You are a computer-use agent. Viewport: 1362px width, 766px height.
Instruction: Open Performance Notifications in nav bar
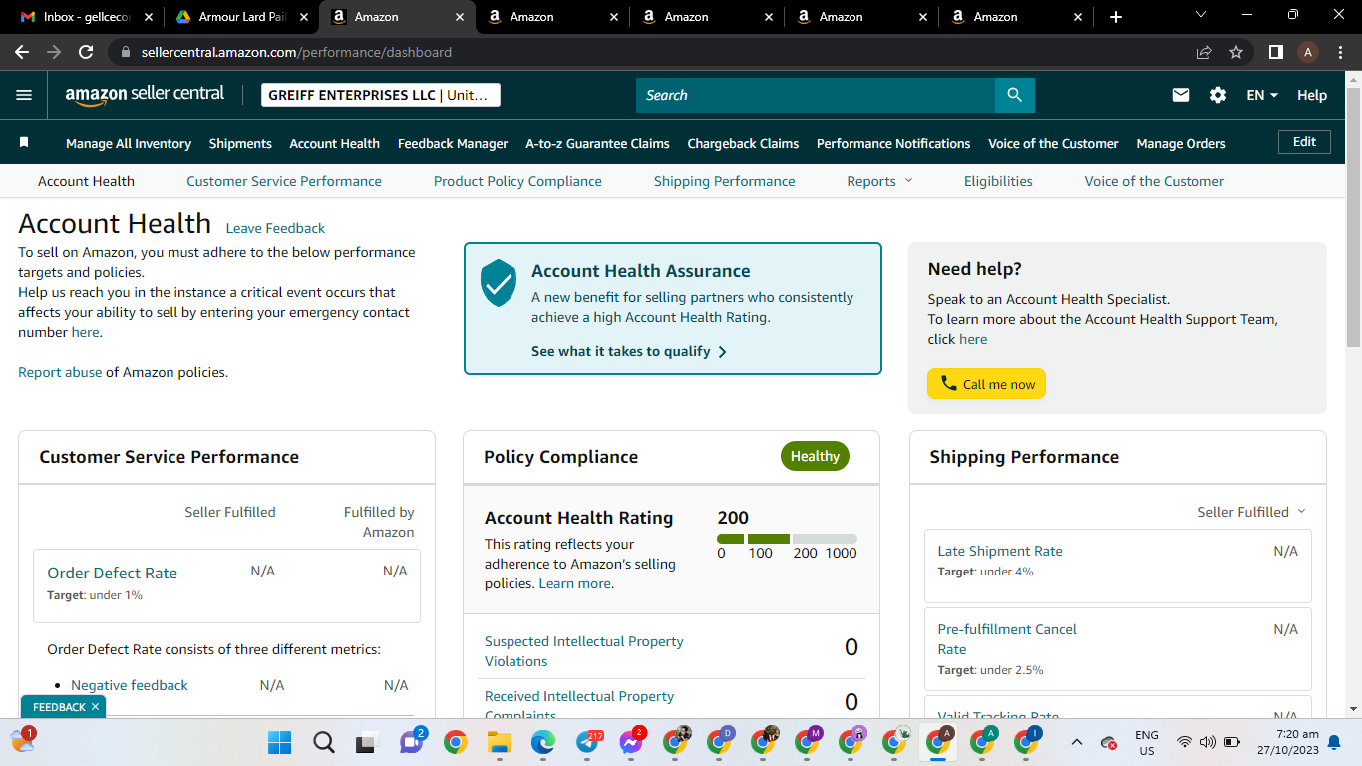tap(893, 143)
